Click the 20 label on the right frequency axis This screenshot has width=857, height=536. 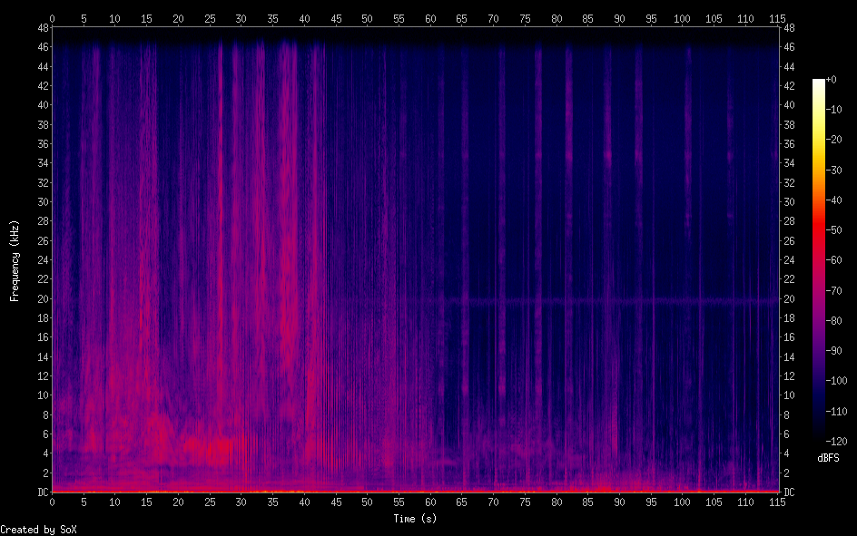tap(789, 298)
